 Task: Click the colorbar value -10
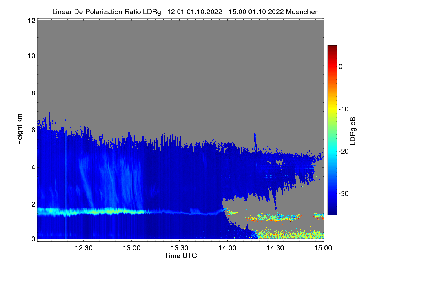click(x=344, y=109)
